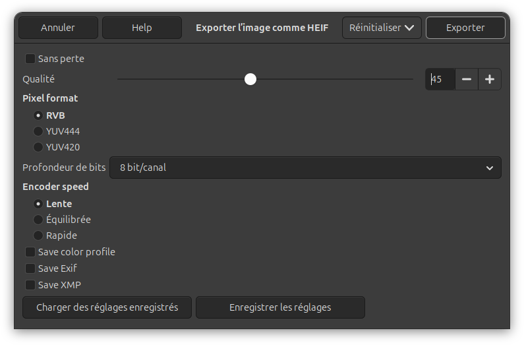524x345 pixels.
Task: Set encoder speed to Lente
Action: [x=38, y=204]
